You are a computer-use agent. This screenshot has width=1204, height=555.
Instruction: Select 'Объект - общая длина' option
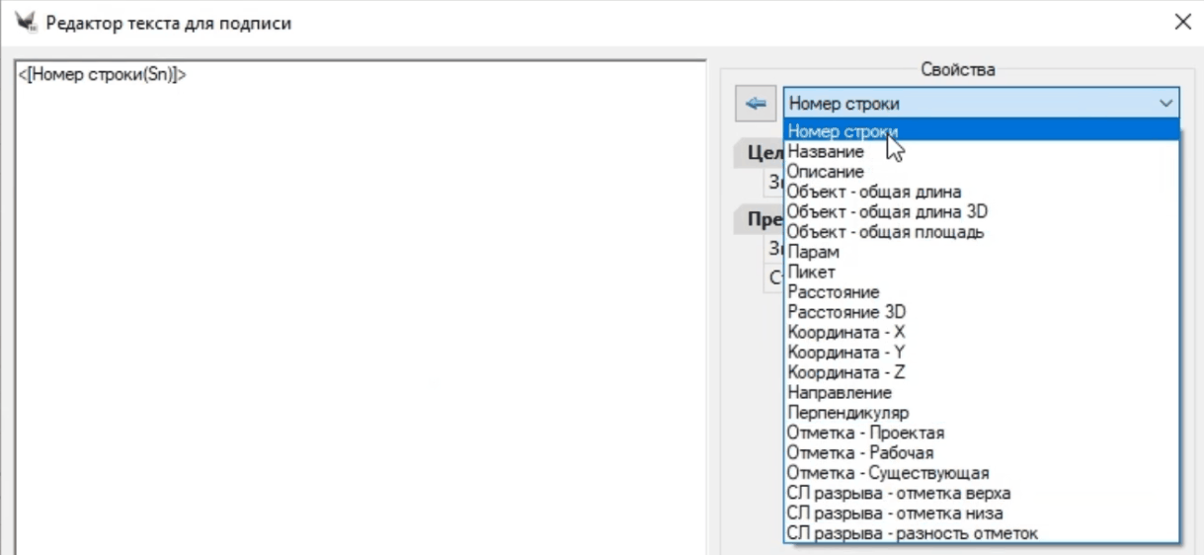point(874,192)
